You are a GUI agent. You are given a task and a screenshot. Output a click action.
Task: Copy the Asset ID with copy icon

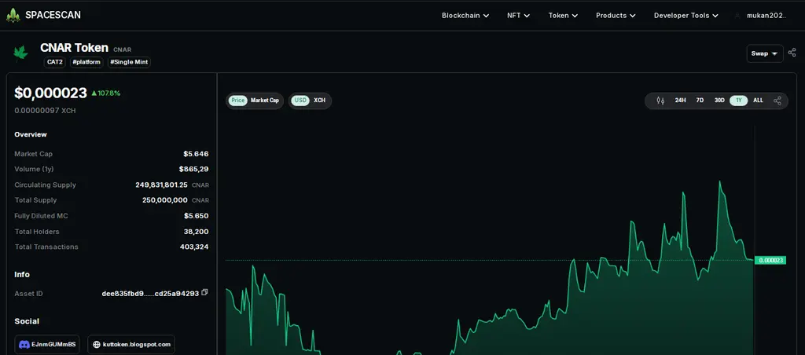(205, 292)
